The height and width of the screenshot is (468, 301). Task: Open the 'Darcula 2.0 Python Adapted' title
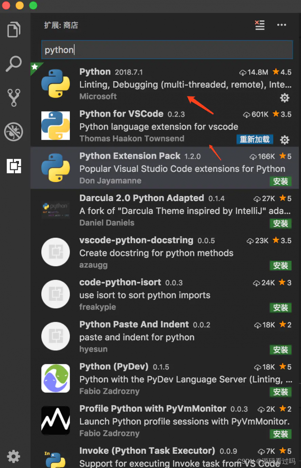pos(142,198)
